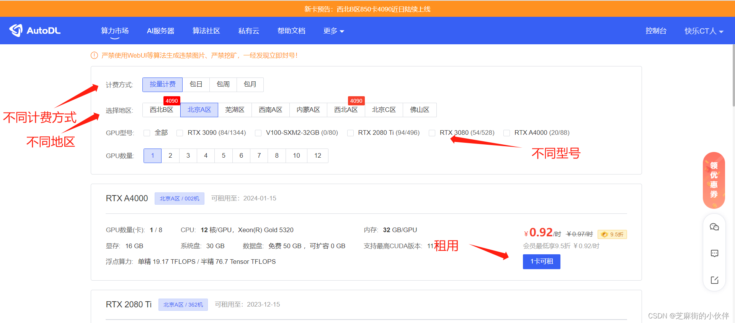735x323 pixels.
Task: Click the AutoDL logo icon
Action: (x=16, y=31)
